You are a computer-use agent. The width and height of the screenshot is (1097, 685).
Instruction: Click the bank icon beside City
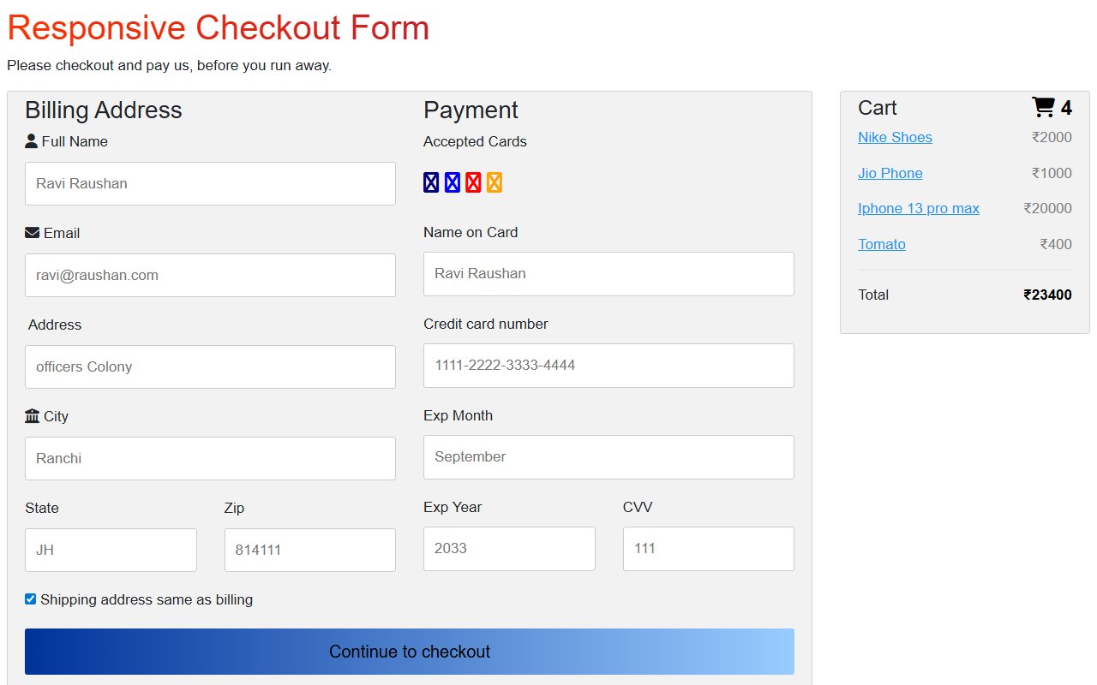coord(31,415)
